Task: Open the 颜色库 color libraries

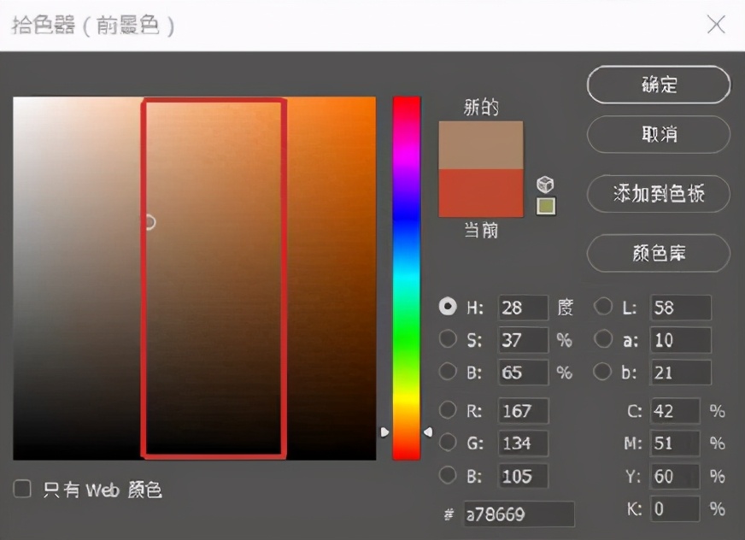Action: [658, 253]
